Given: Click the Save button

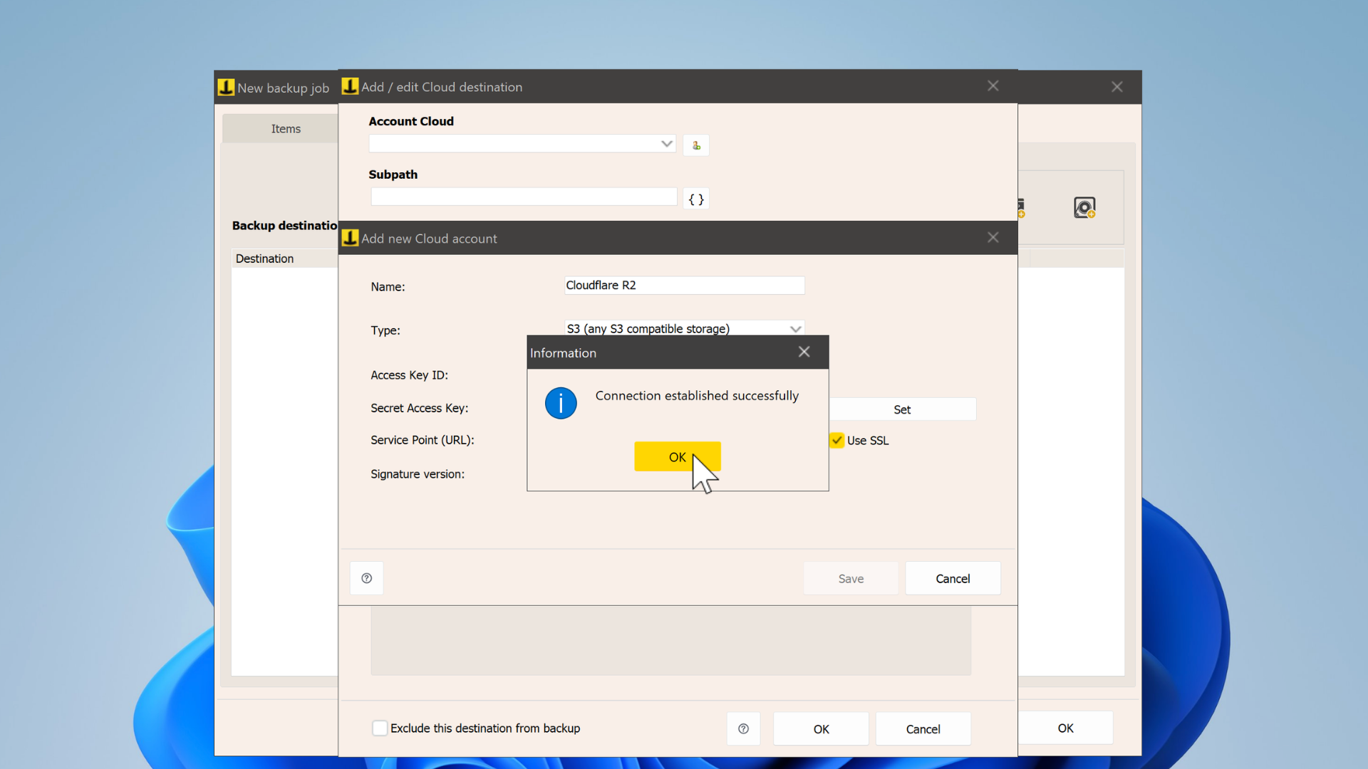Looking at the screenshot, I should 851,578.
